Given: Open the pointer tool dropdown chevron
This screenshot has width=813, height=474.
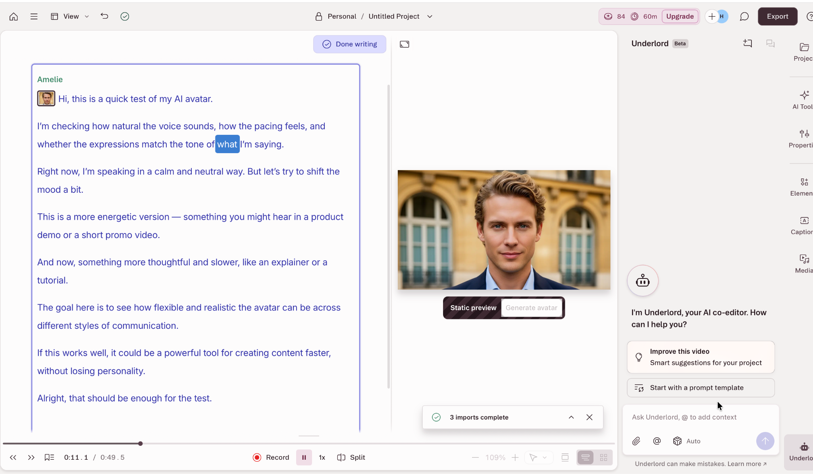Looking at the screenshot, I should tap(545, 457).
